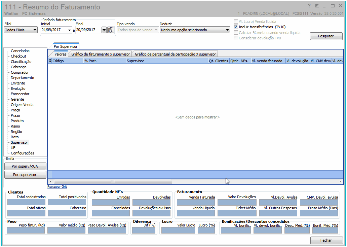Click the scrollbar right arrow
347x247 pixels.
pos(340,181)
